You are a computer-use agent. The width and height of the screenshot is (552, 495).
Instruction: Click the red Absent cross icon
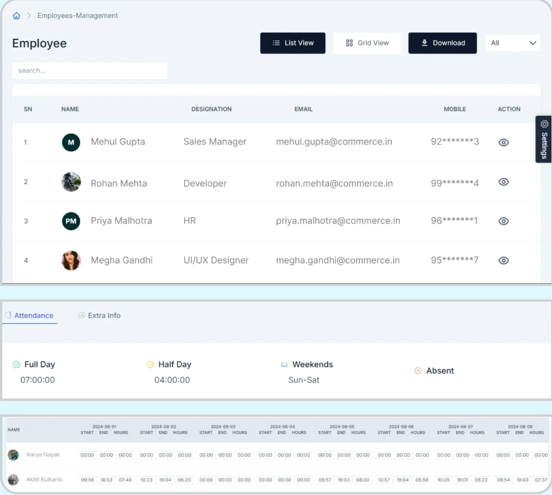click(x=418, y=371)
